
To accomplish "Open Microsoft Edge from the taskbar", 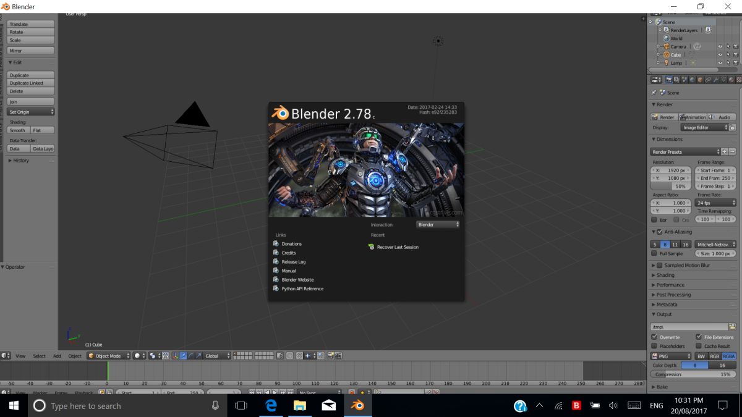I will click(x=270, y=405).
